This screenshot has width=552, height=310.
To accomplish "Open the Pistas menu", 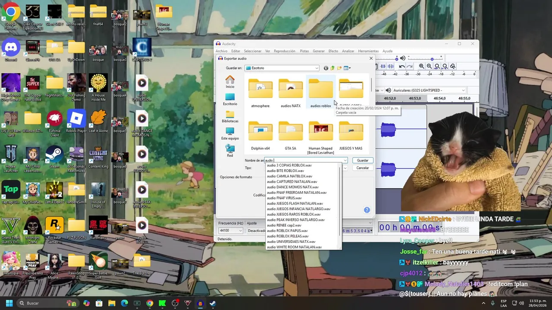I will [x=304, y=51].
